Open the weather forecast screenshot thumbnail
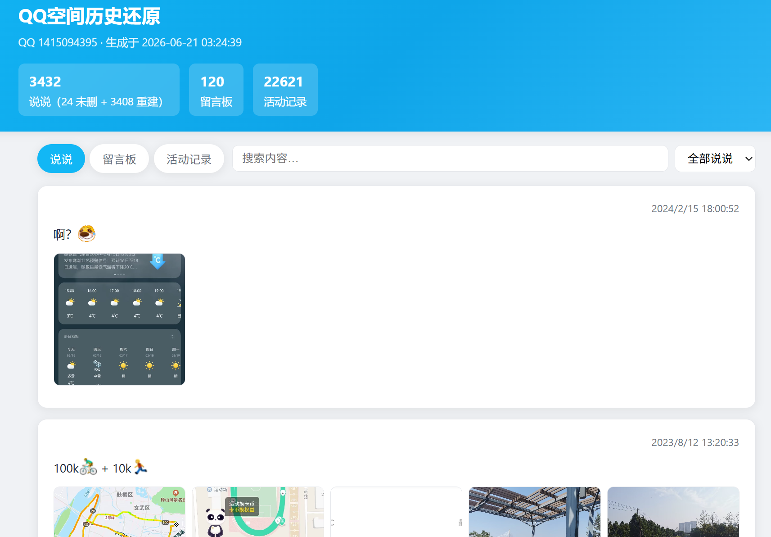This screenshot has height=537, width=771. coord(119,319)
